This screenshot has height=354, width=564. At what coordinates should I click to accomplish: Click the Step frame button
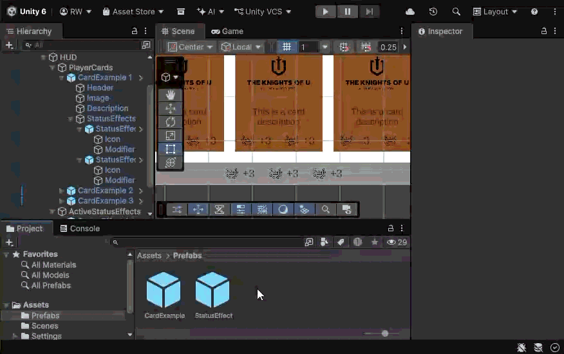point(369,12)
